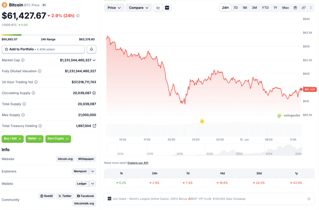Open info icon next to 20,039,087 circulating value
The height and width of the screenshot is (210, 319).
click(x=94, y=93)
